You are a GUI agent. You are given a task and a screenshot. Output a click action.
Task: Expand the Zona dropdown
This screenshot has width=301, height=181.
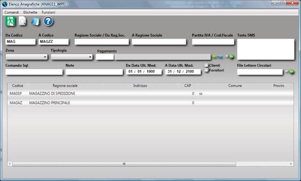pos(27,57)
